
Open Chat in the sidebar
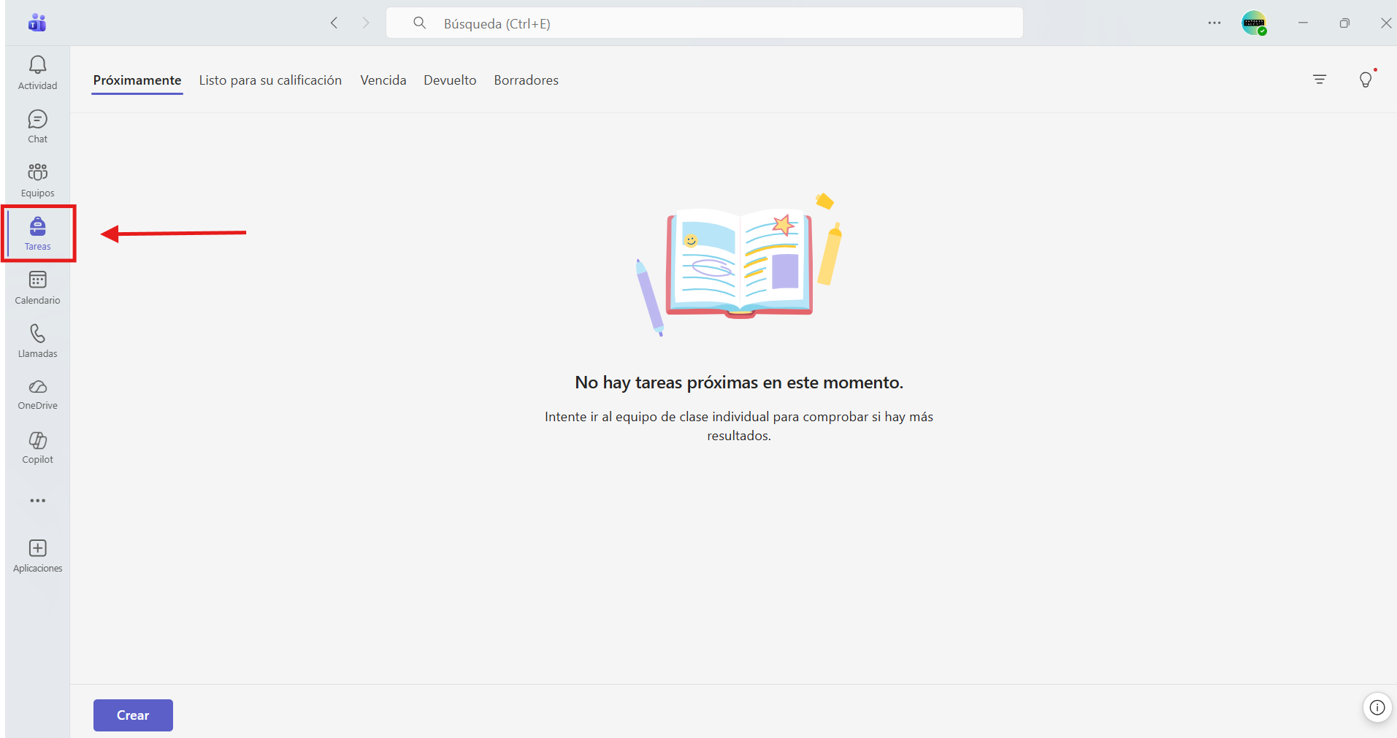tap(37, 126)
